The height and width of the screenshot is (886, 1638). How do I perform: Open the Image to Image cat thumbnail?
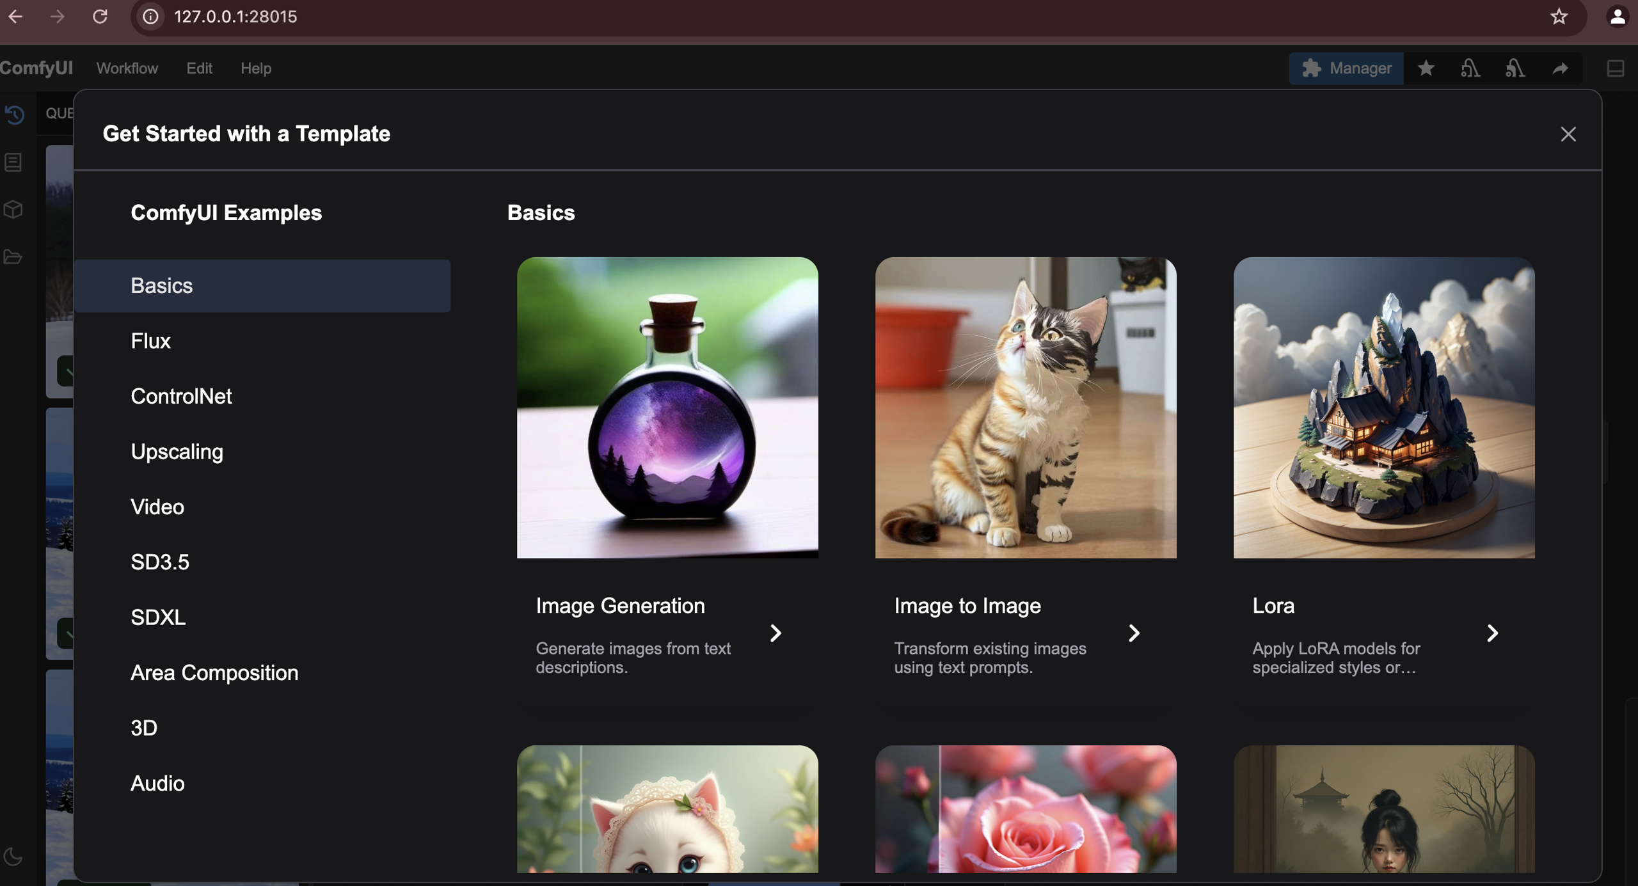coord(1026,408)
